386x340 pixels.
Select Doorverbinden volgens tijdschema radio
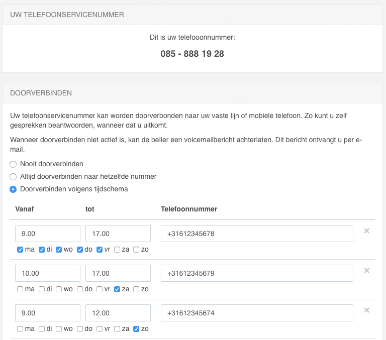[x=14, y=189]
